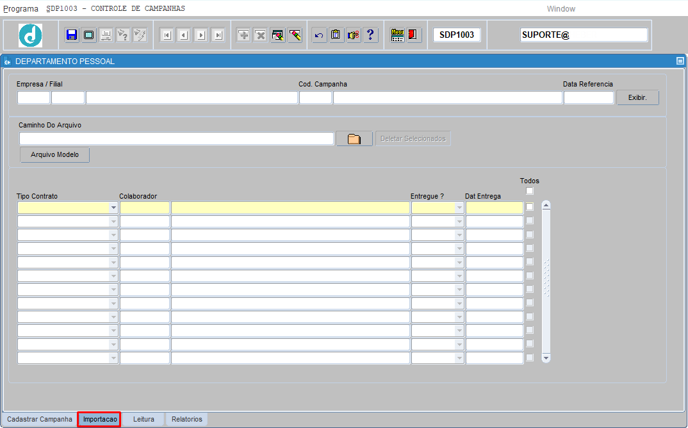Tick the checkbox on the fourth grid row
688x428 pixels.
(x=530, y=247)
